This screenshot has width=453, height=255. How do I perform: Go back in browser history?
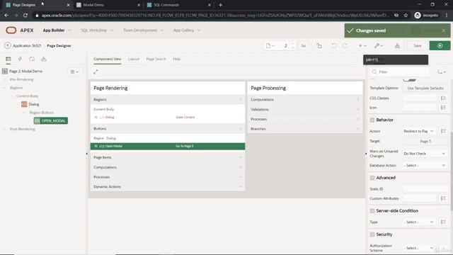(x=6, y=16)
